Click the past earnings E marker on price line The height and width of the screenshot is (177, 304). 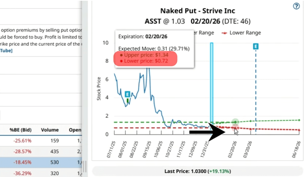pyautogui.click(x=128, y=94)
